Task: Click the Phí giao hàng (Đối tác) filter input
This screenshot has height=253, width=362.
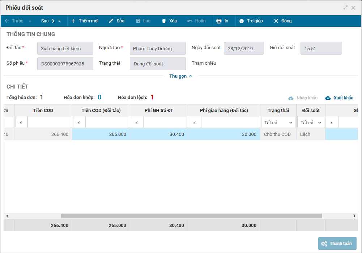Action: (x=230, y=122)
